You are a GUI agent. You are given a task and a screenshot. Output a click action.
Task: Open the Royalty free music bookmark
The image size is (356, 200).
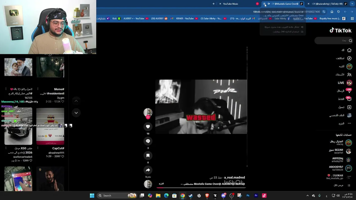coord(332,19)
